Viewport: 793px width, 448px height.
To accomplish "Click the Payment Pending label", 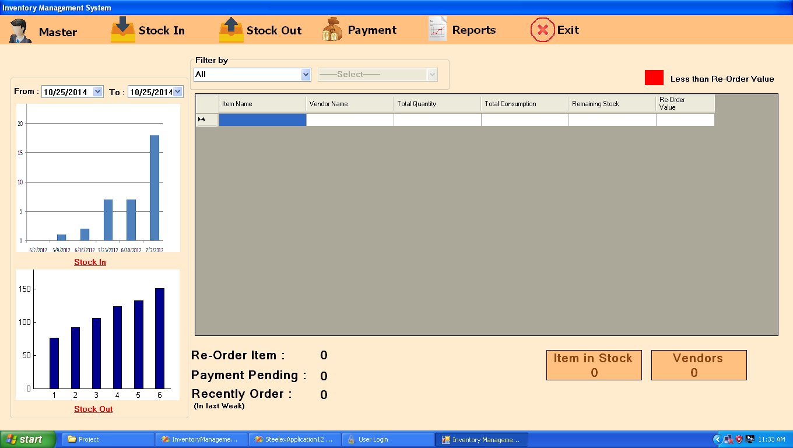I will click(x=249, y=375).
